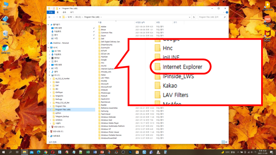This screenshot has width=276, height=155.
Task: Collapse the 즐겨찾기 quick access group
Action: tap(48, 25)
